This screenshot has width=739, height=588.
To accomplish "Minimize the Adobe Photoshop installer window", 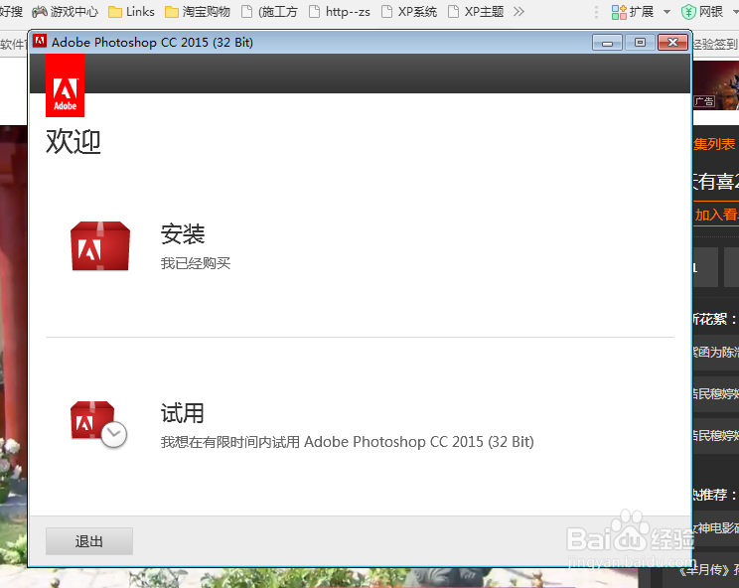I will [x=607, y=43].
